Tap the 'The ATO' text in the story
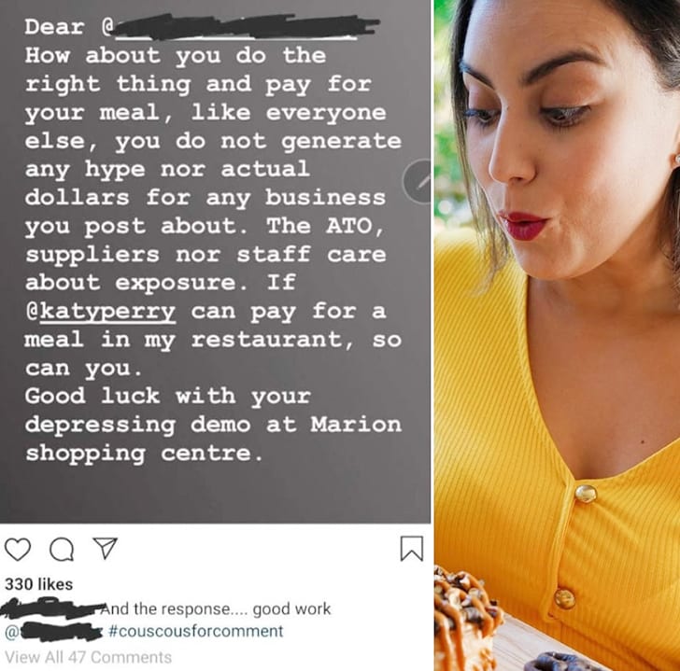The width and height of the screenshot is (680, 671). tap(325, 226)
